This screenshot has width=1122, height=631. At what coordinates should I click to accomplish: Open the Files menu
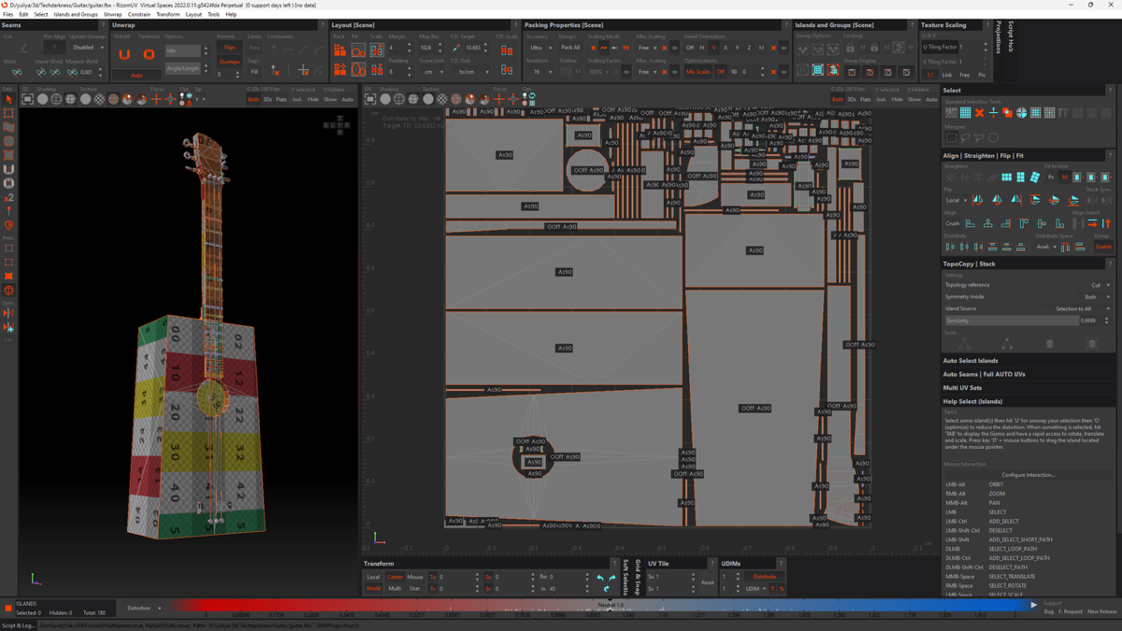pos(8,15)
